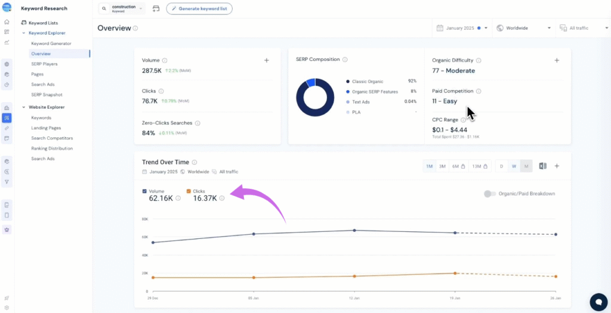Click the info icon next to Organic Difficulty
The height and width of the screenshot is (313, 611).
[x=479, y=60]
